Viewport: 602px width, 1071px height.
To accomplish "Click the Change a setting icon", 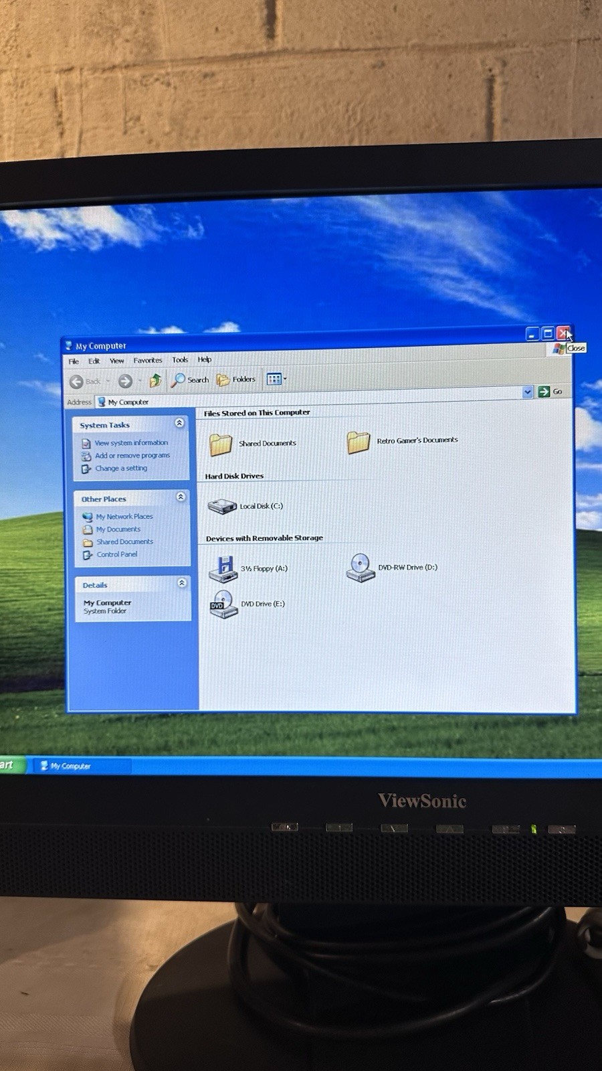I will (86, 469).
